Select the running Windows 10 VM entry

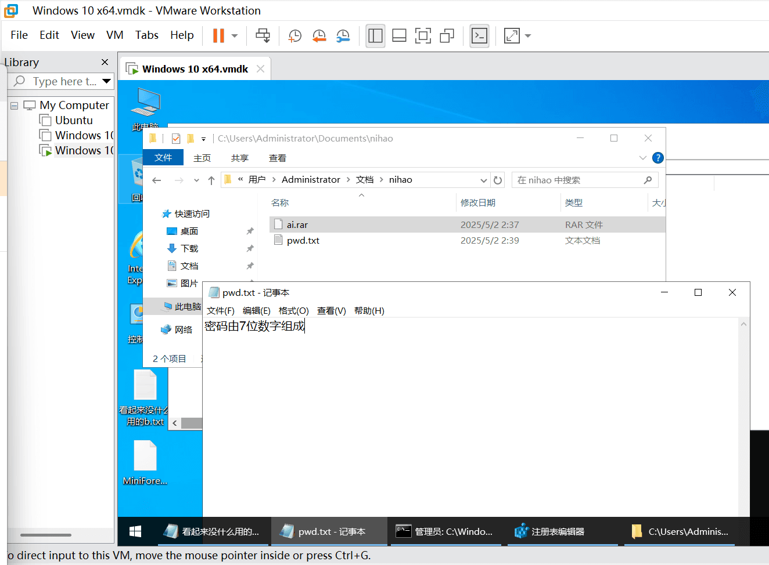[x=76, y=150]
